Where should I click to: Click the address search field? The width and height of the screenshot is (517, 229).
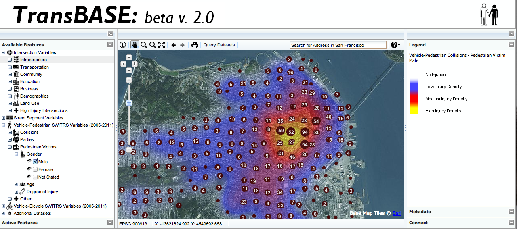[x=338, y=45]
